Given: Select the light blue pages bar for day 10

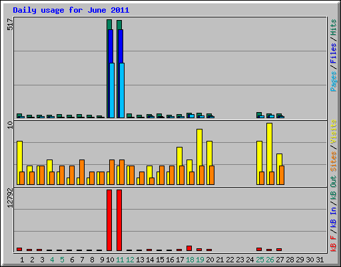Looking at the screenshot, I should 112,90.
